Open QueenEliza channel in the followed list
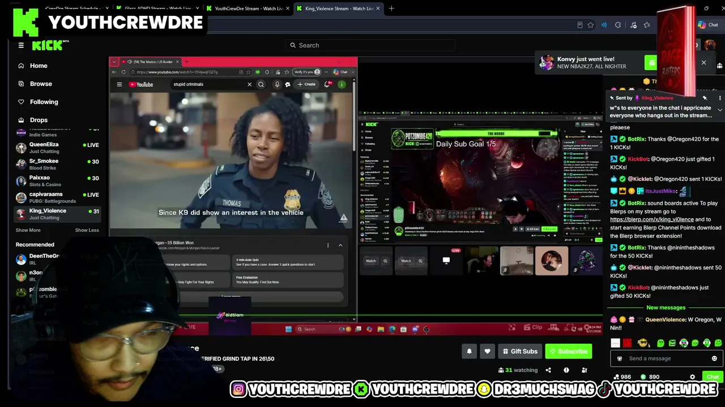The image size is (725, 407). pyautogui.click(x=57, y=148)
